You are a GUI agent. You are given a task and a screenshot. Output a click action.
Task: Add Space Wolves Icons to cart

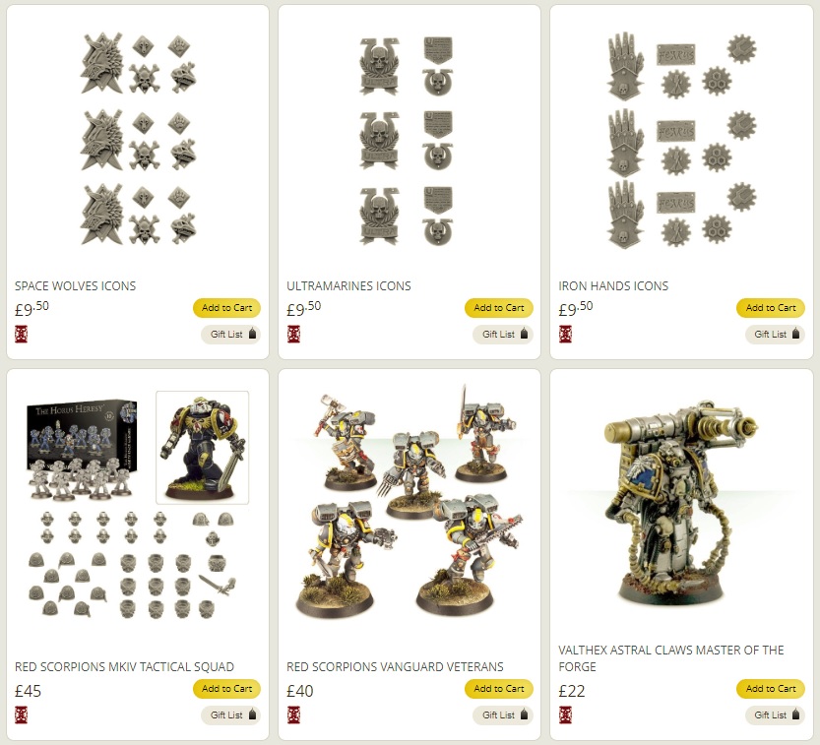[226, 308]
